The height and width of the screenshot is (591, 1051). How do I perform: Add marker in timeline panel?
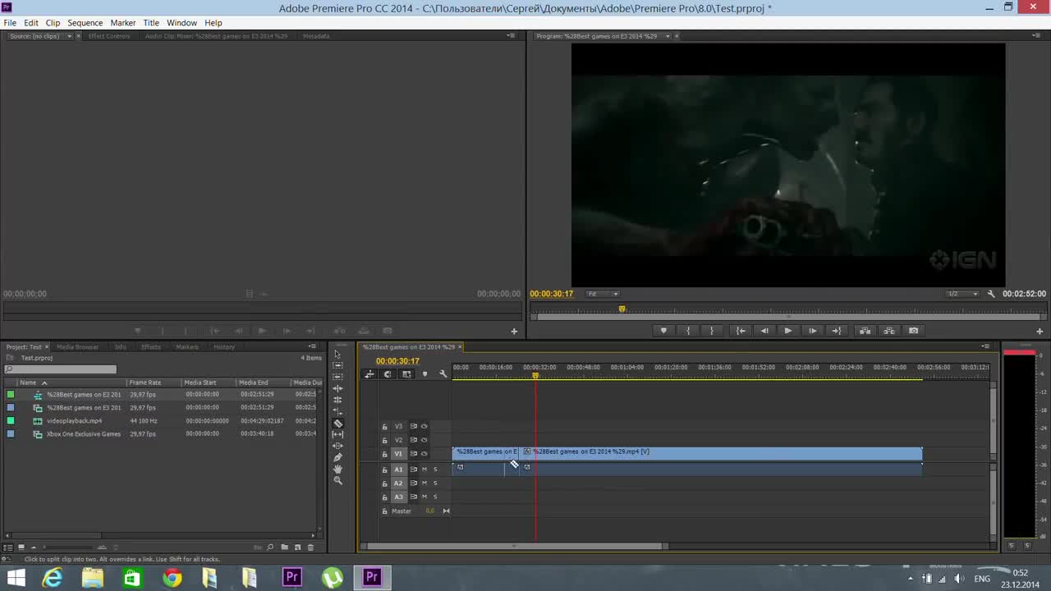point(425,374)
